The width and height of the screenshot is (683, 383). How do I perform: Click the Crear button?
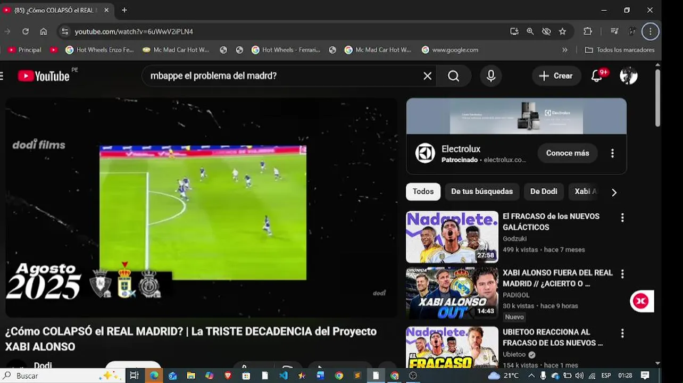556,76
